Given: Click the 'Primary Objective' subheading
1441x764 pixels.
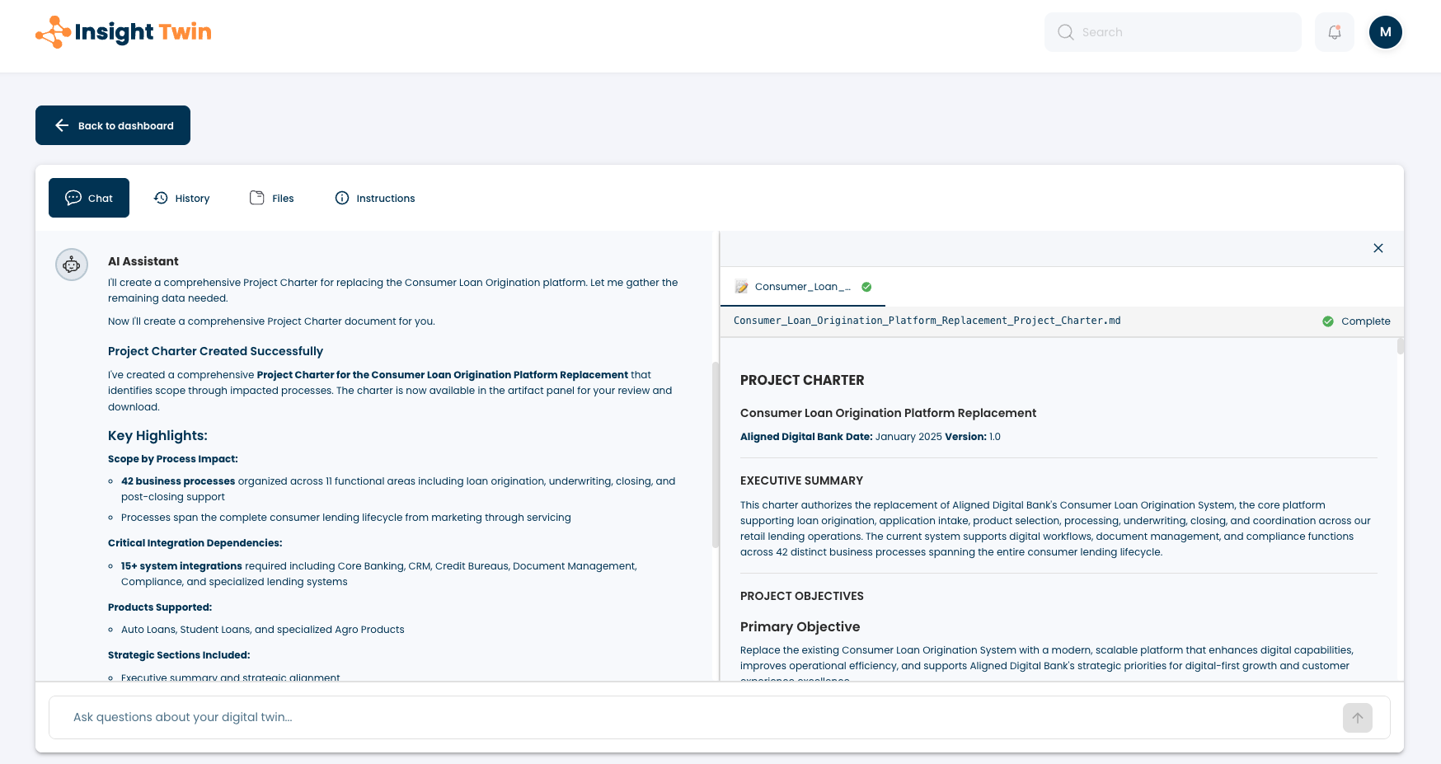Looking at the screenshot, I should [800, 627].
